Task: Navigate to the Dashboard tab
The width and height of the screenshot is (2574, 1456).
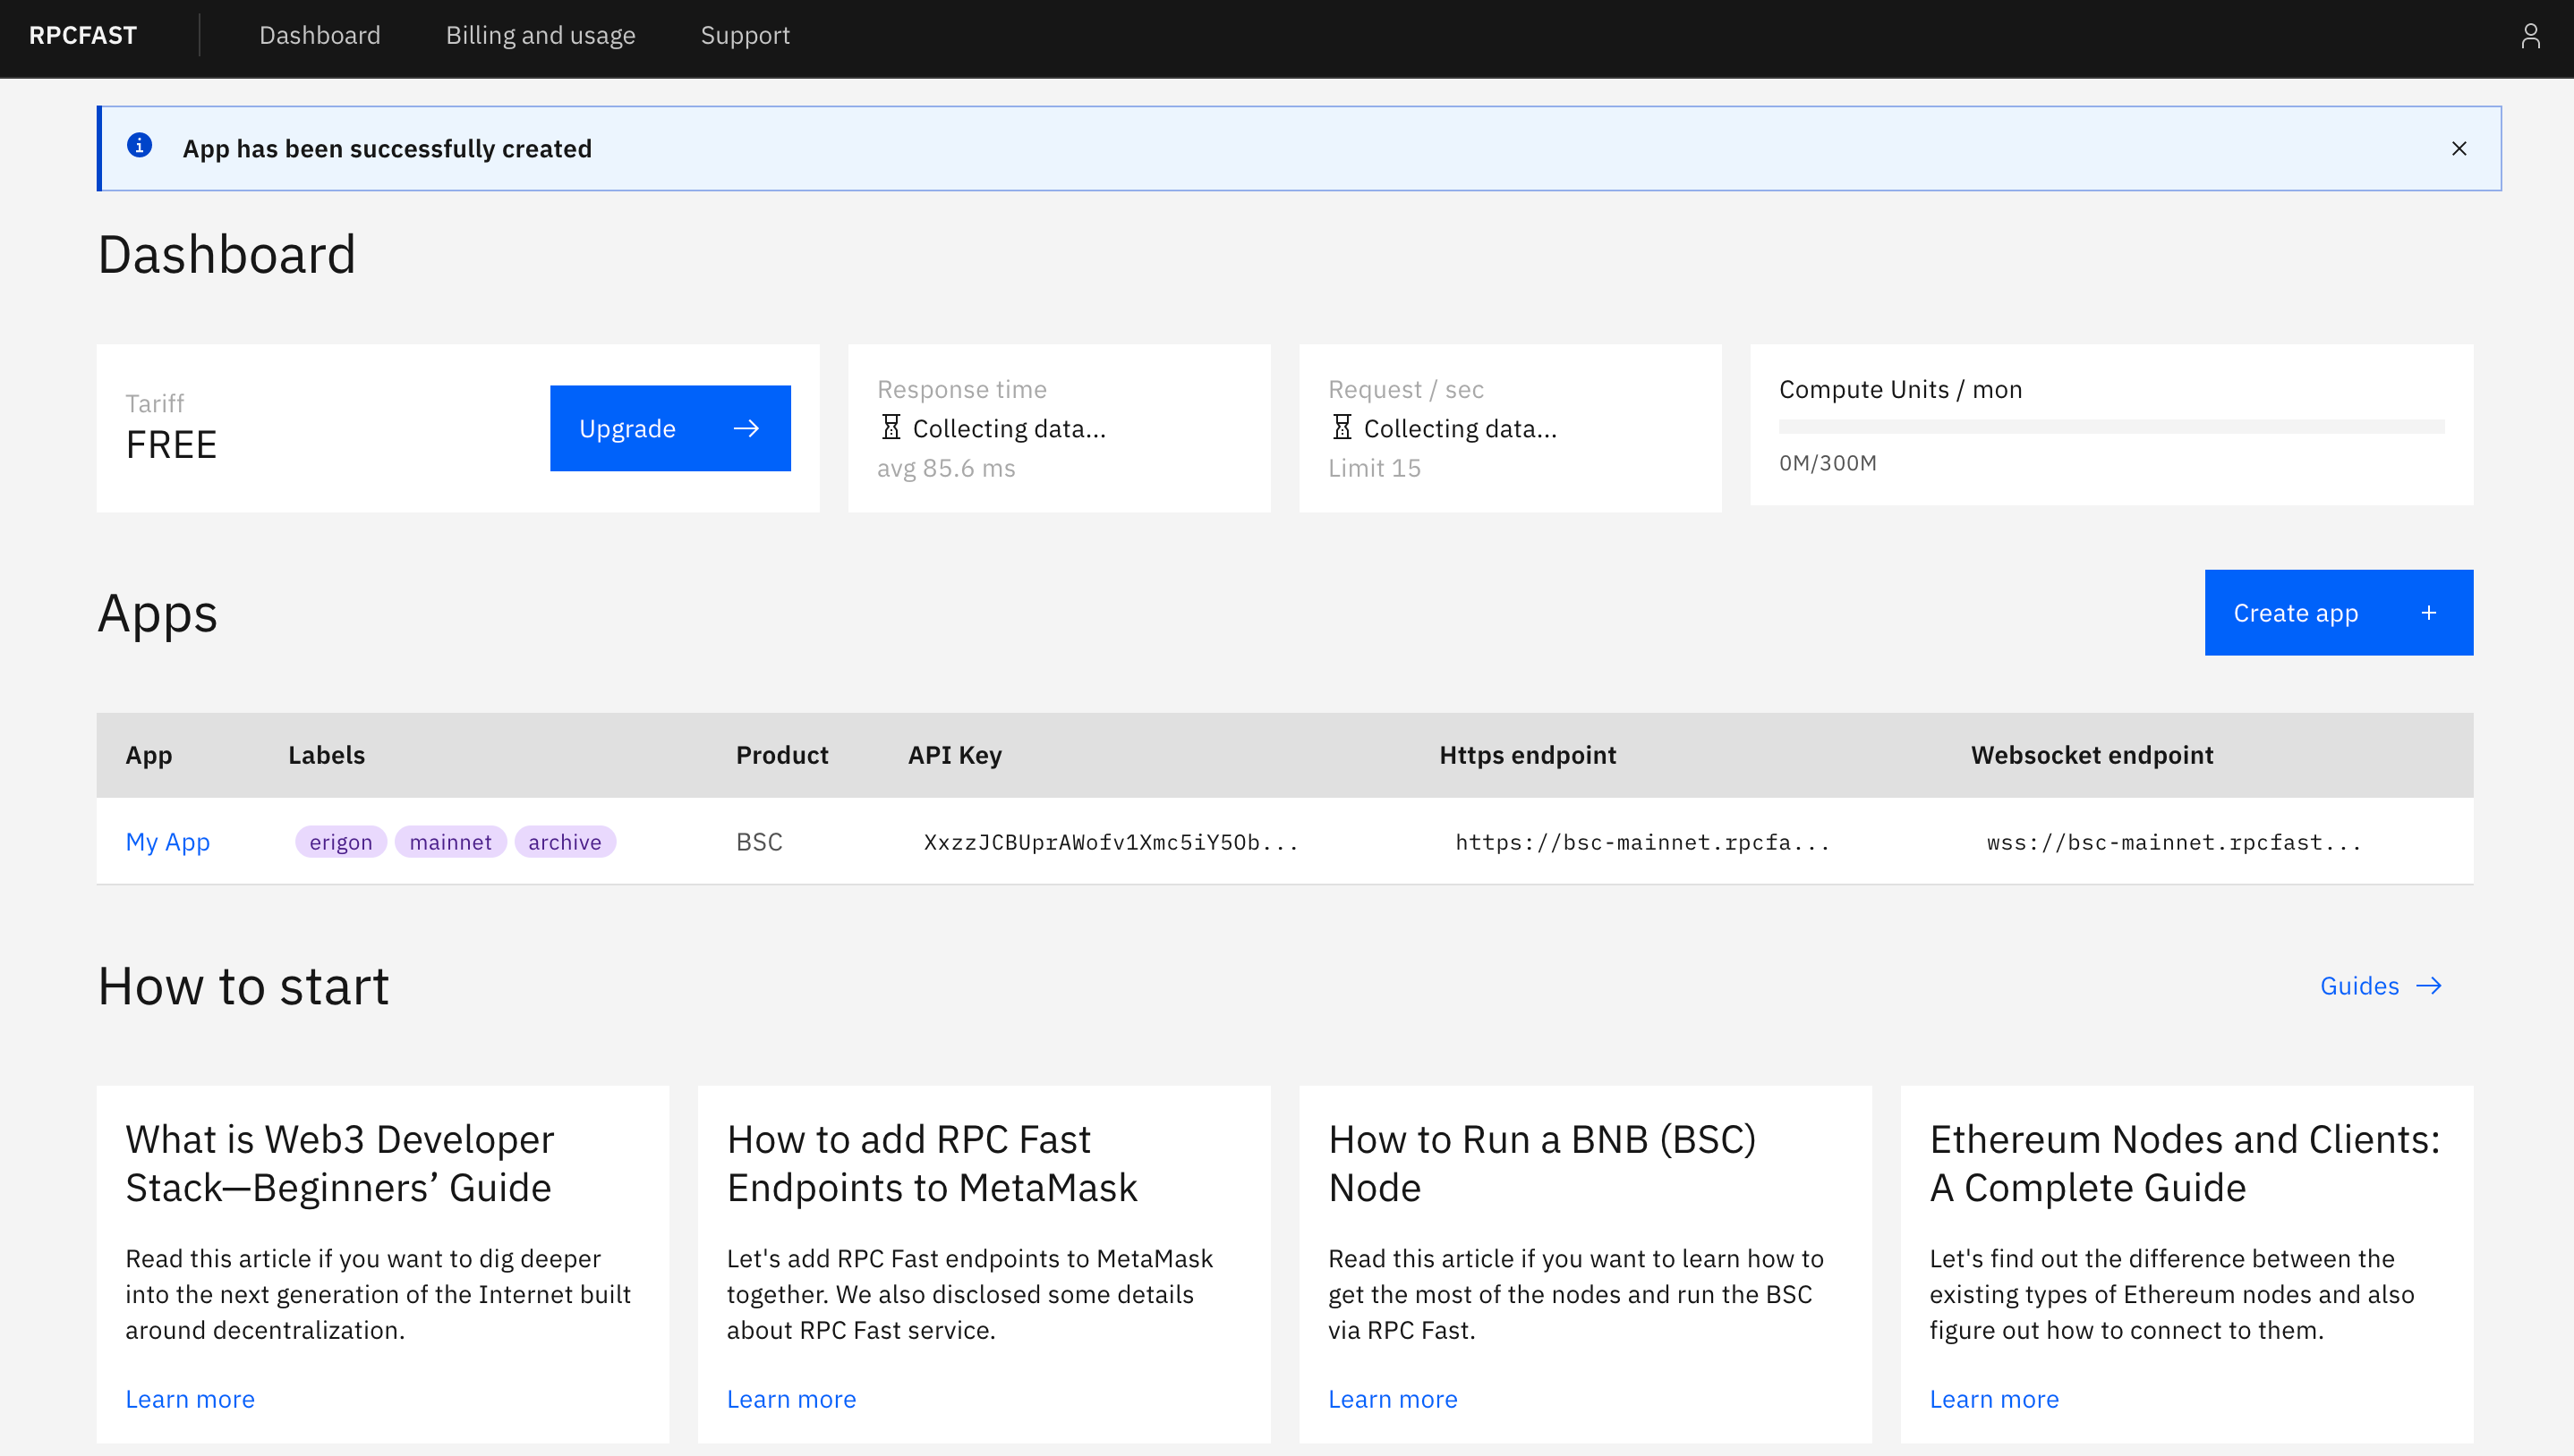Action: coord(320,35)
